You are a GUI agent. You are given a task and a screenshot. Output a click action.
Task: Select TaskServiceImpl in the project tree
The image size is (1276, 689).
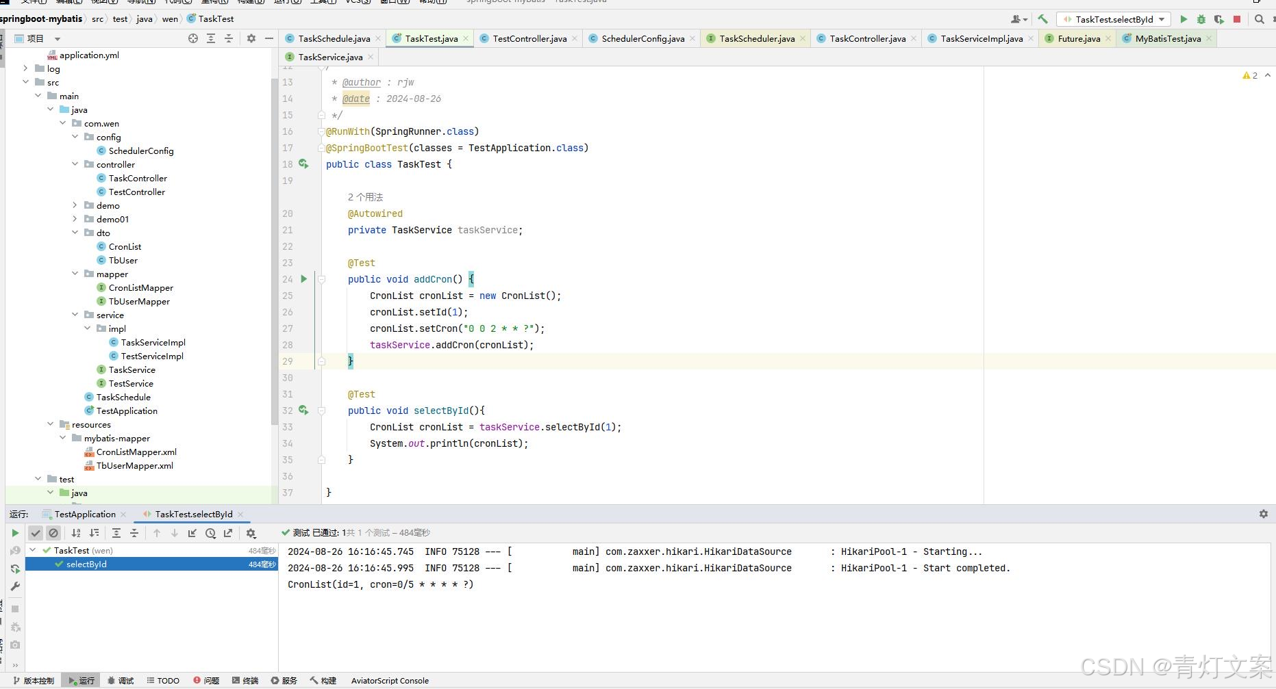pyautogui.click(x=147, y=342)
